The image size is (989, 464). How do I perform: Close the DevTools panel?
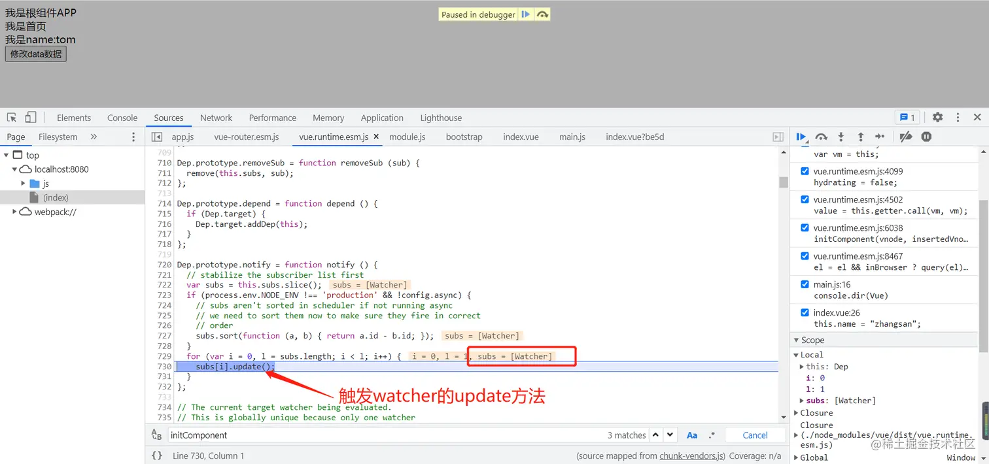pyautogui.click(x=977, y=118)
